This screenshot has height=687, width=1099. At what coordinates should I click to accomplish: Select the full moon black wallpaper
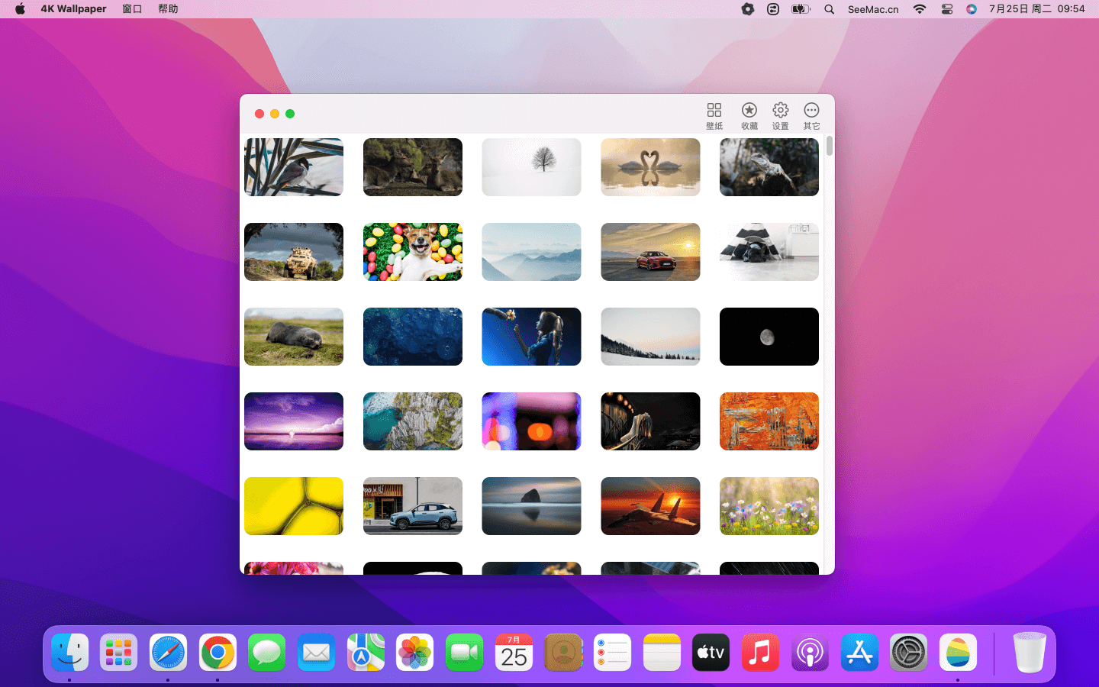(769, 337)
